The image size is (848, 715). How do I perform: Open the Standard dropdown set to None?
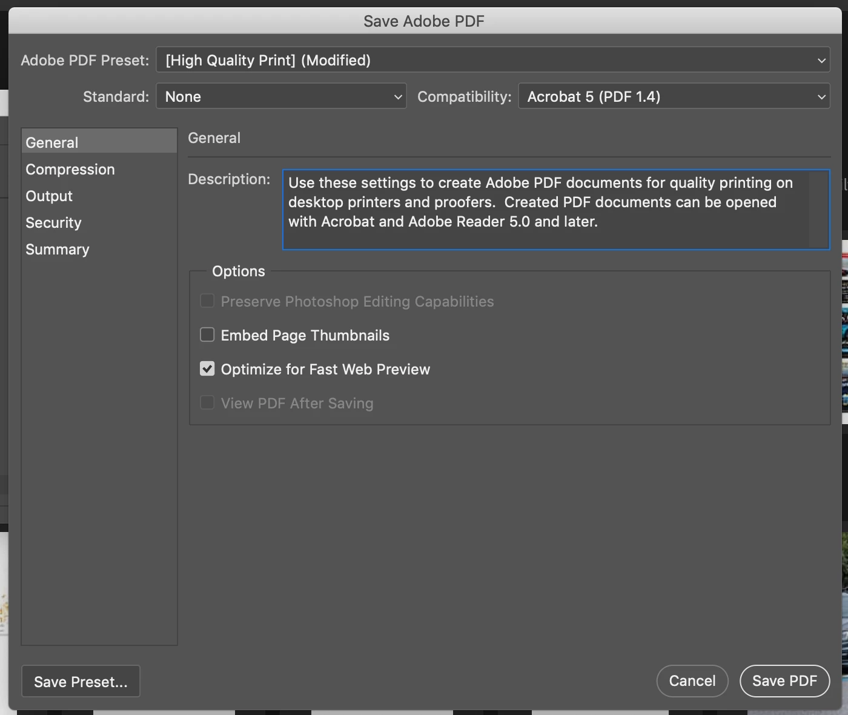tap(281, 96)
